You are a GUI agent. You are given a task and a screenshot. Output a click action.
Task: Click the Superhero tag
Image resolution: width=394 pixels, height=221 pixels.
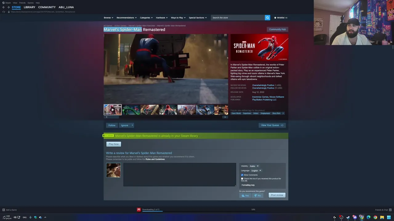click(x=247, y=113)
